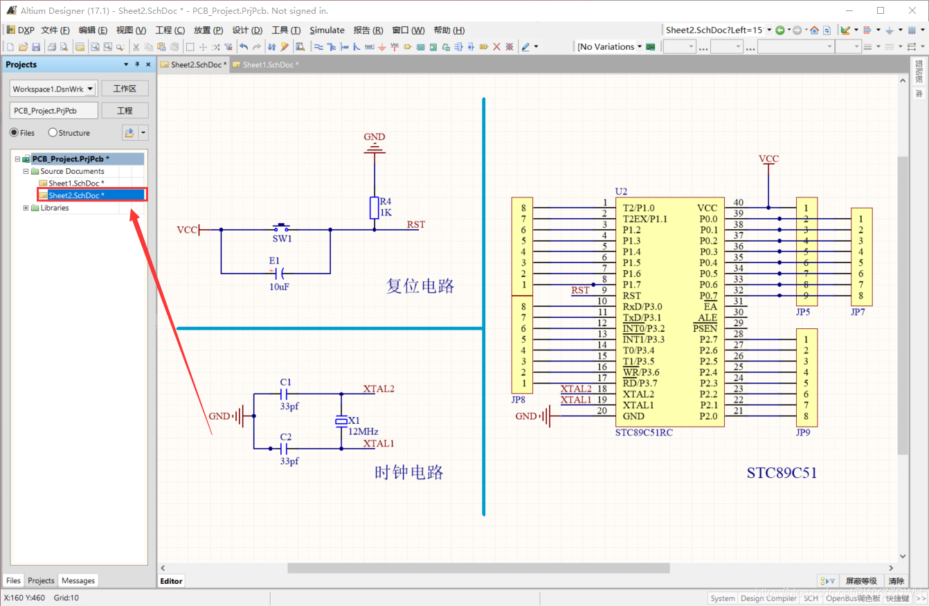
Task: Open the No Variations dropdown
Action: tap(640, 46)
